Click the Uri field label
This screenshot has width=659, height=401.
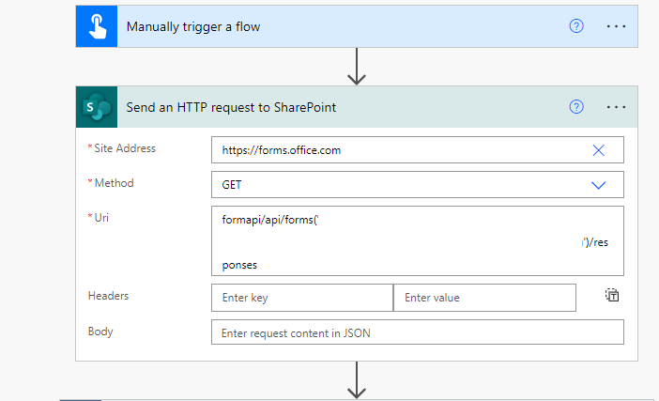(102, 218)
